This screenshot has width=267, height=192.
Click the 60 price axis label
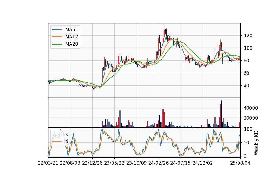(x=247, y=73)
